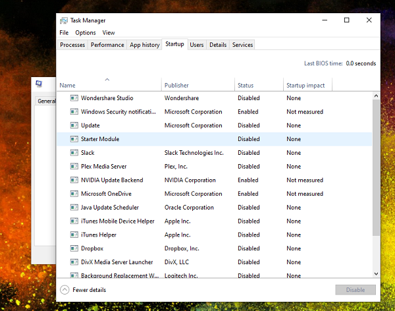Viewport: 395px width, 311px height.
Task: Switch to the Performance tab
Action: (107, 45)
